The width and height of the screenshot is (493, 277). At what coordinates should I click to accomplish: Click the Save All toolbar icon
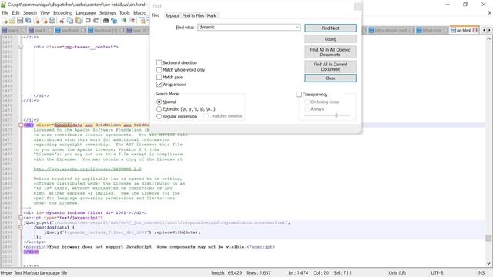(x=28, y=21)
